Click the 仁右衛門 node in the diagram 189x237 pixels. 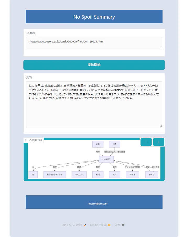tap(106, 159)
